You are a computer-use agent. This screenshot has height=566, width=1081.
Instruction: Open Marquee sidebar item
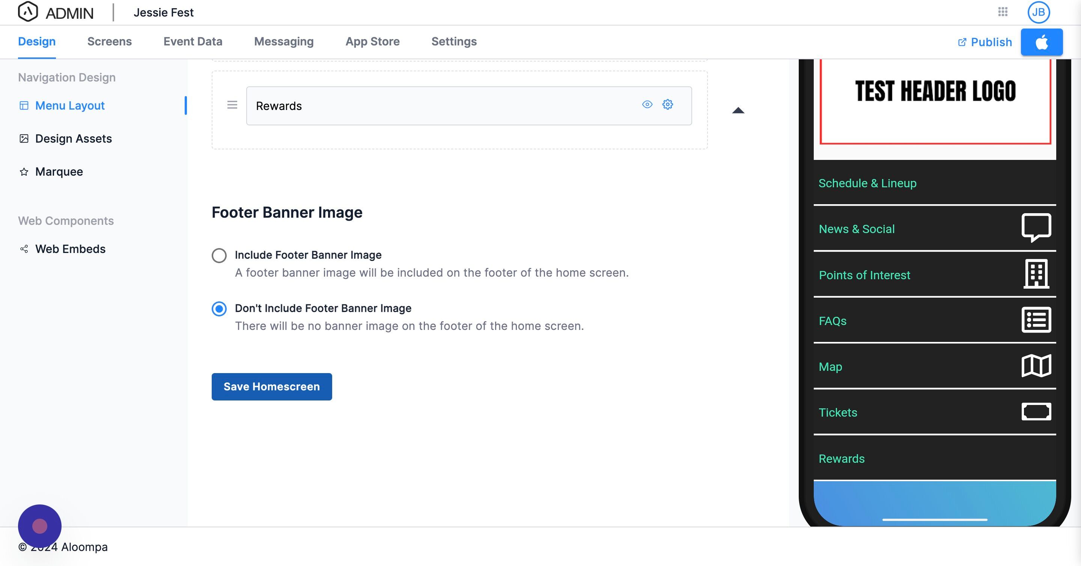coord(59,172)
